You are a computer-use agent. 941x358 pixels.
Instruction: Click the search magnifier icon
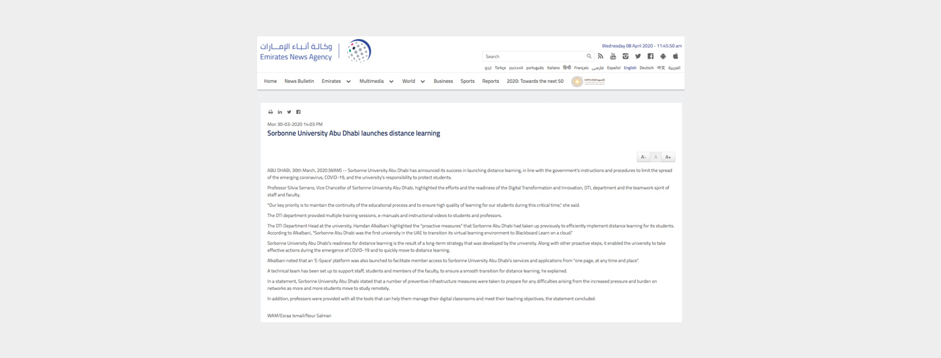click(589, 57)
